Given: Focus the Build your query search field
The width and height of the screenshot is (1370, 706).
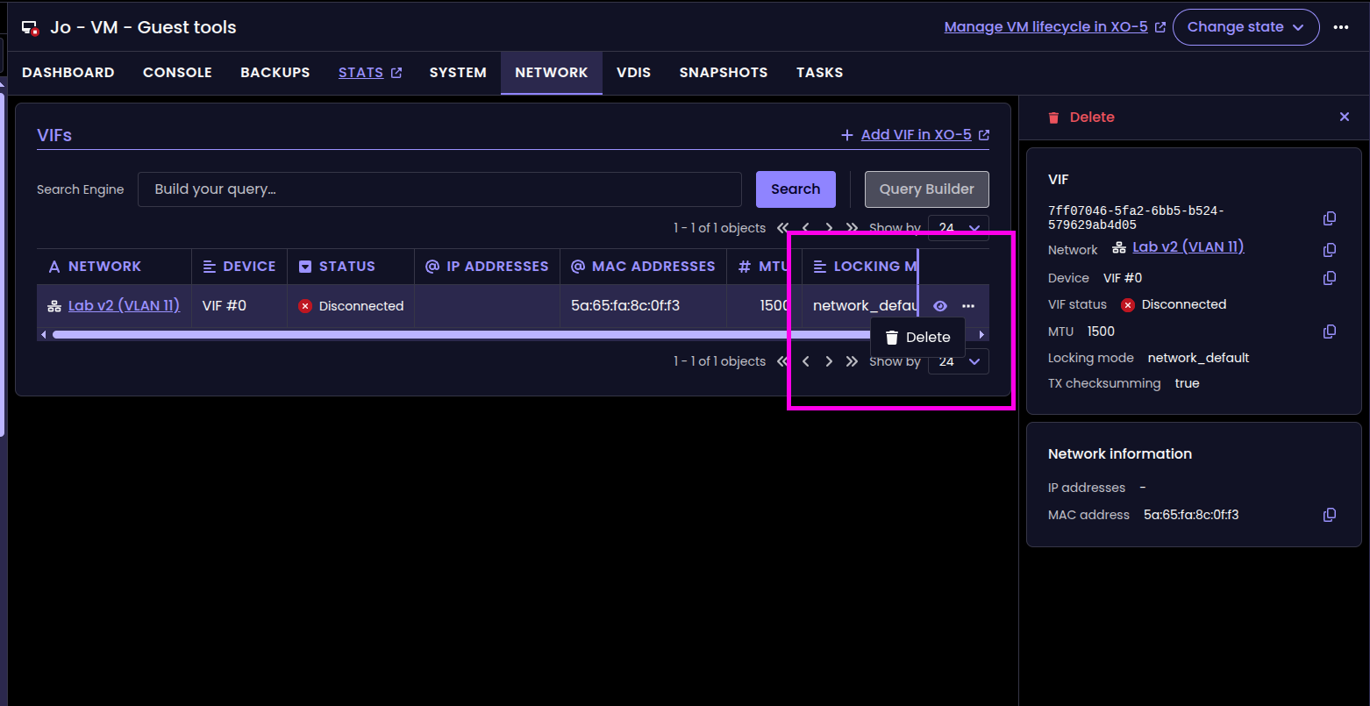Looking at the screenshot, I should coord(439,189).
